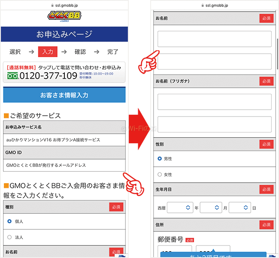Click 必須 badge beside 生年月日
Viewport: 279px width, 258px height.
[267, 189]
